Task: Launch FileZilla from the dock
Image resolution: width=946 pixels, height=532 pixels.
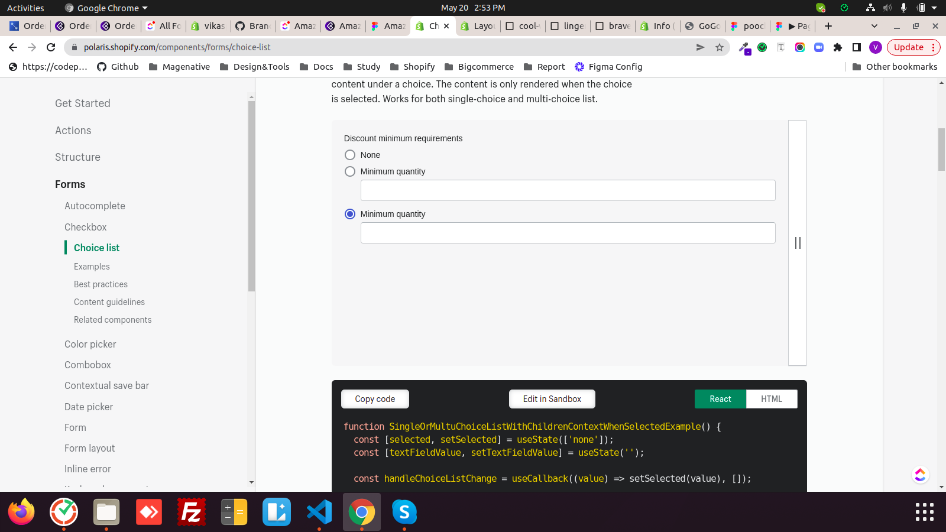Action: [x=192, y=512]
